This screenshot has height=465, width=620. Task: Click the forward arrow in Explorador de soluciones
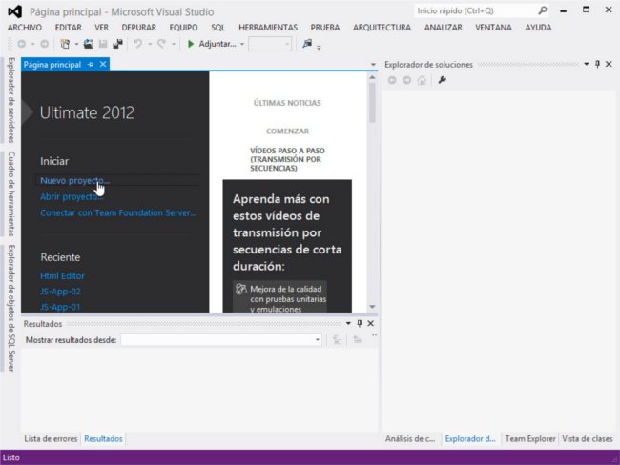(407, 80)
